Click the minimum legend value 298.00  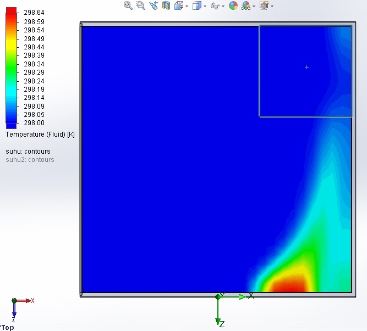pos(34,123)
